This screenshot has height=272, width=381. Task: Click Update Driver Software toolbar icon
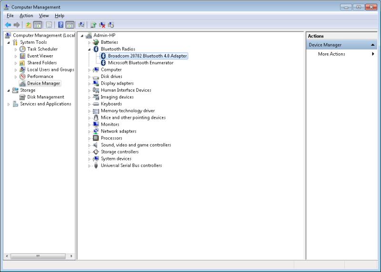[x=93, y=25]
